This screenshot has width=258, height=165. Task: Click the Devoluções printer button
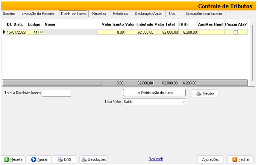coord(94,159)
